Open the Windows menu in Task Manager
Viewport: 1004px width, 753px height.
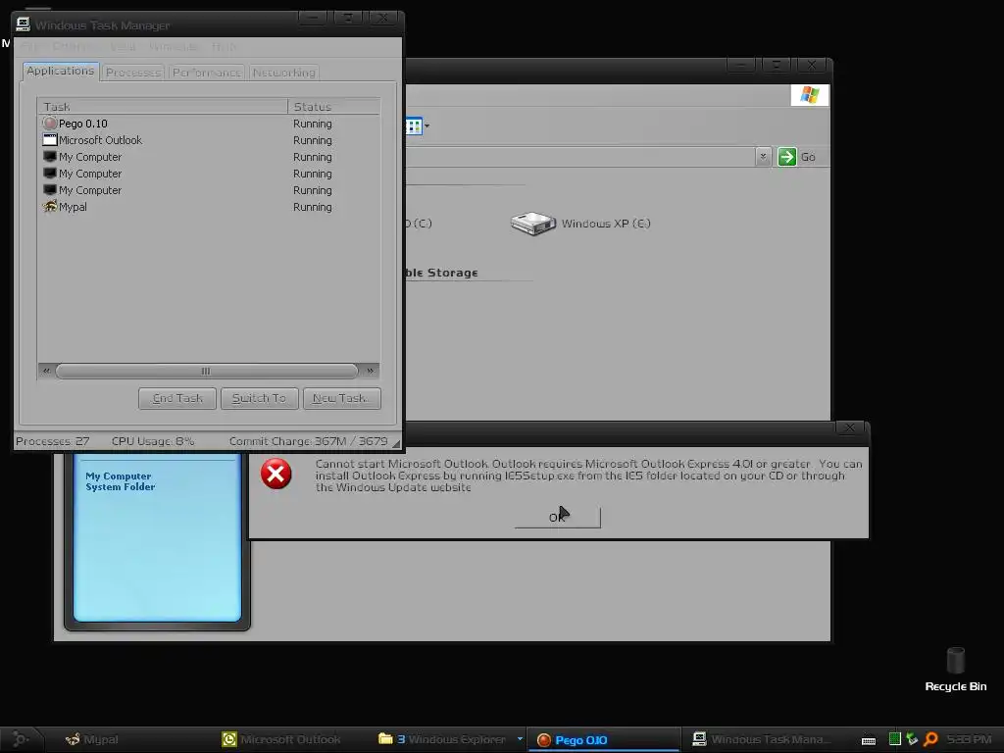point(174,47)
